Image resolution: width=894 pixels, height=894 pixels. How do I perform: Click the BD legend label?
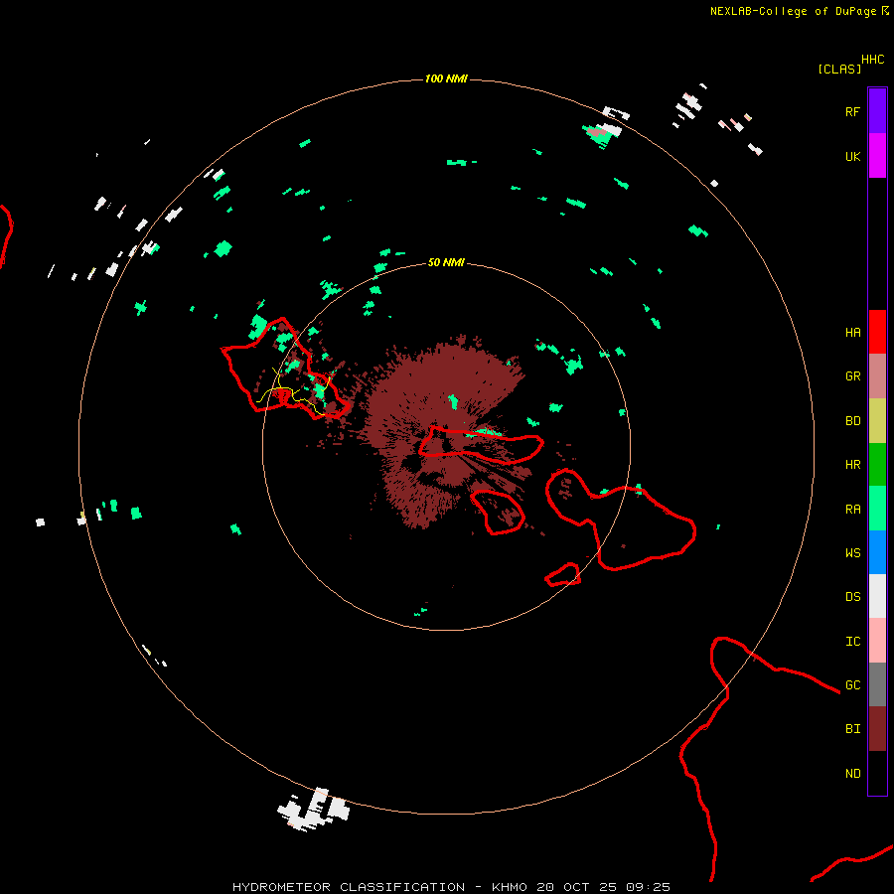(x=852, y=421)
